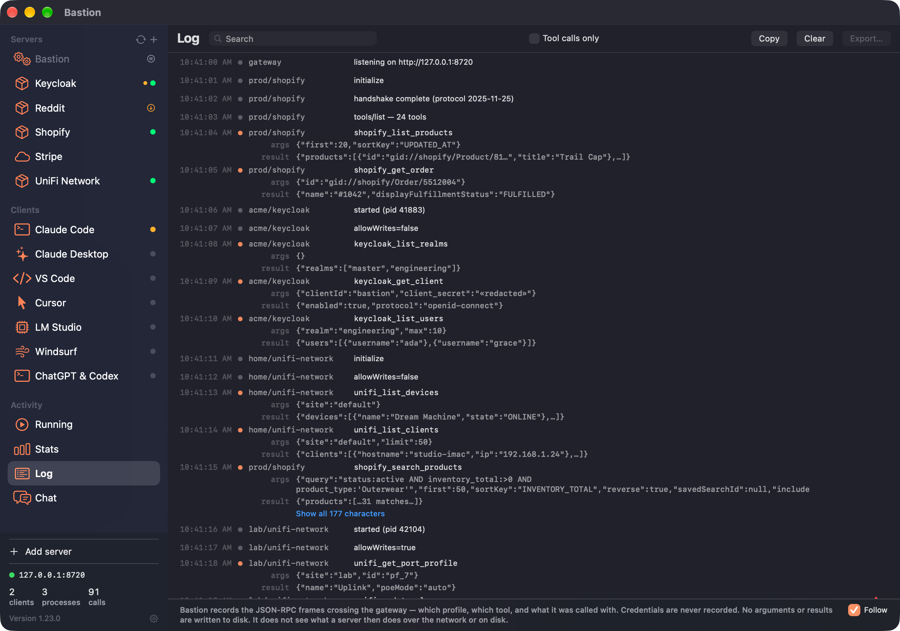Click the Running play icon
This screenshot has height=631, width=900.
(x=22, y=424)
